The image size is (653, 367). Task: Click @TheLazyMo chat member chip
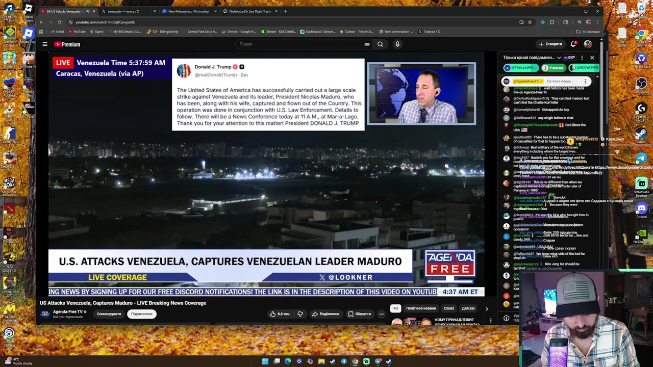click(x=520, y=68)
